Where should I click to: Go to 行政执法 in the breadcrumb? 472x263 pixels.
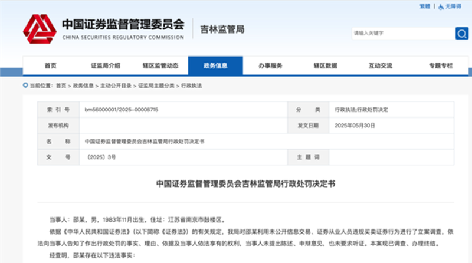[191, 86]
